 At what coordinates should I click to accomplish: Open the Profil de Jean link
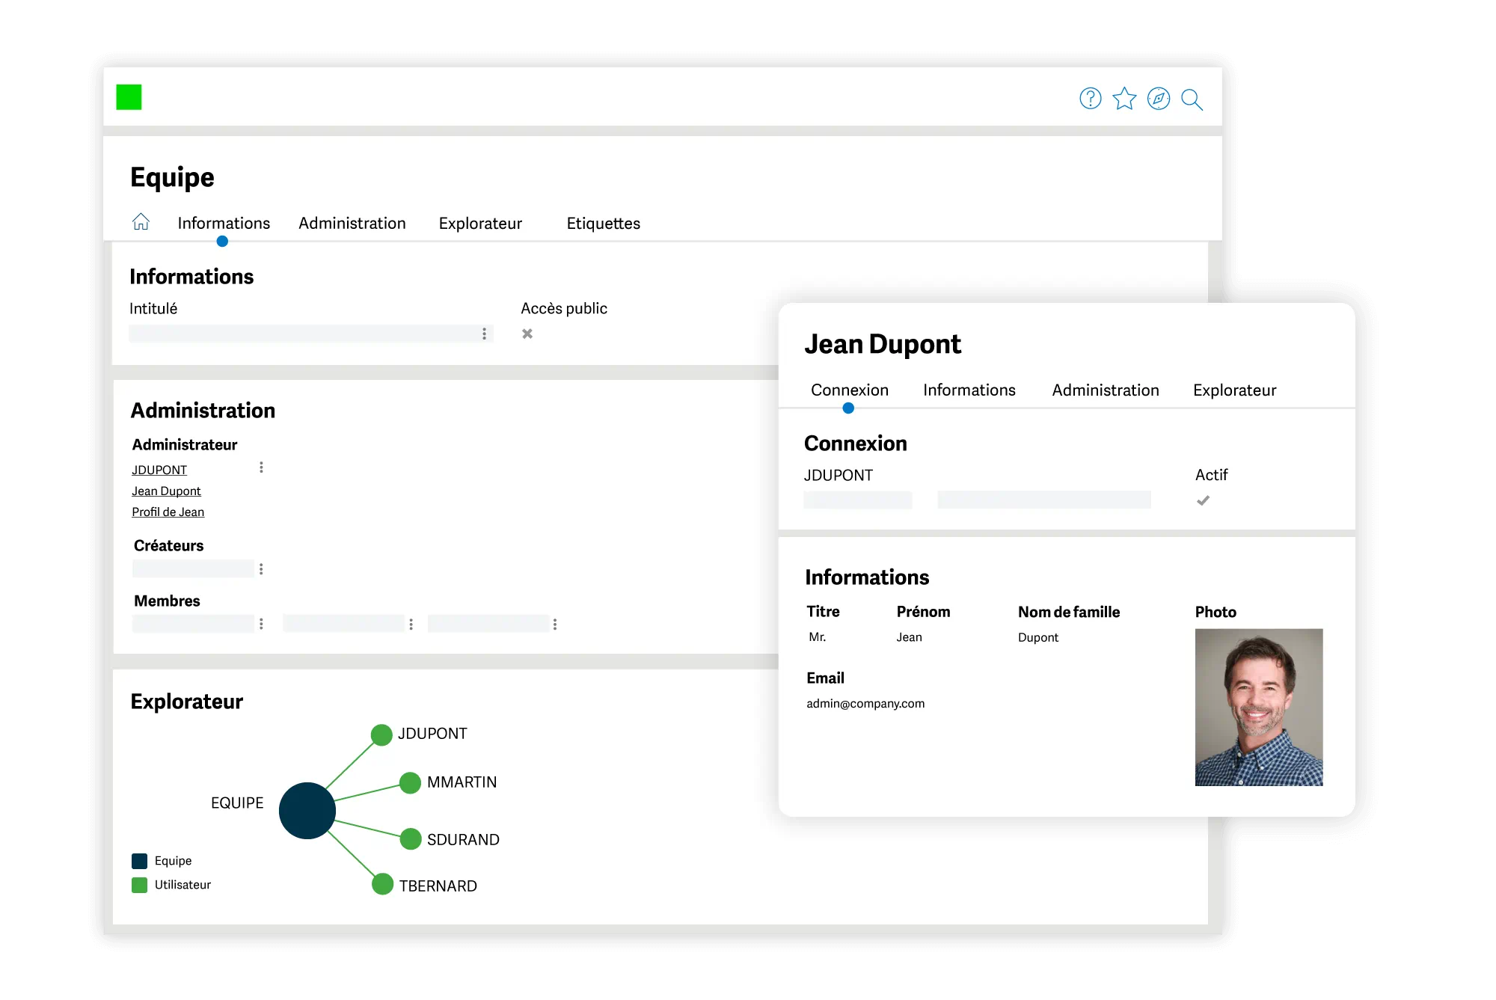(x=168, y=512)
